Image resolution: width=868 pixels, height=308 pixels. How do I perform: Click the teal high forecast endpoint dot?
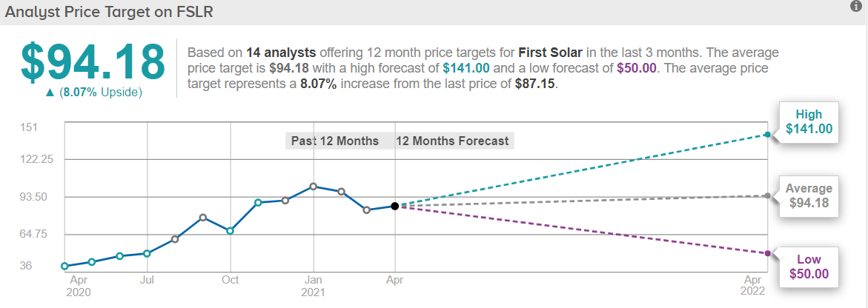pyautogui.click(x=767, y=135)
